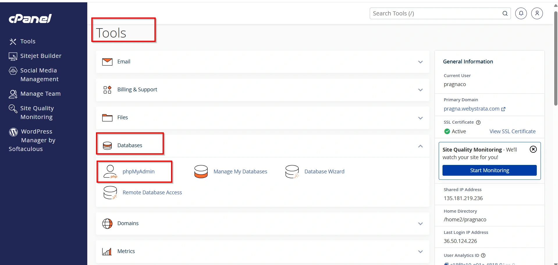
Task: Click the WordPress logo icon
Action: click(x=13, y=132)
